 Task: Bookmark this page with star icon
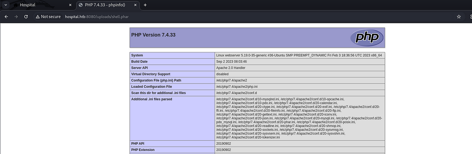click(459, 17)
